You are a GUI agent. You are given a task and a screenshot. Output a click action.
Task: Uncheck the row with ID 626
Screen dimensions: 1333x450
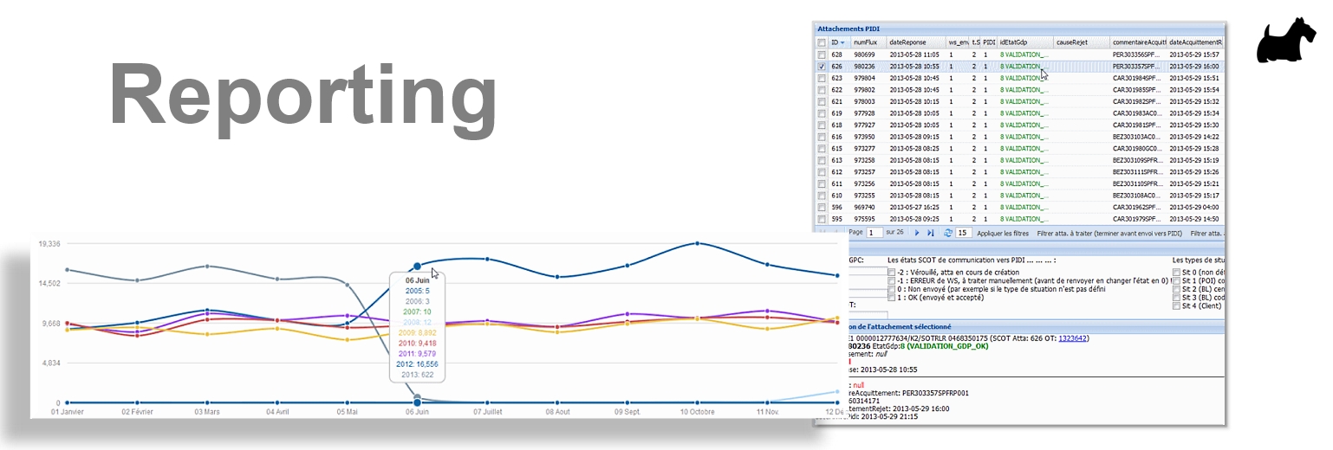point(822,66)
